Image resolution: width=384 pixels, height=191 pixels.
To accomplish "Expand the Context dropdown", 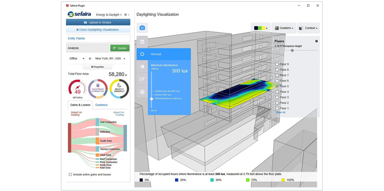I will click(x=308, y=28).
